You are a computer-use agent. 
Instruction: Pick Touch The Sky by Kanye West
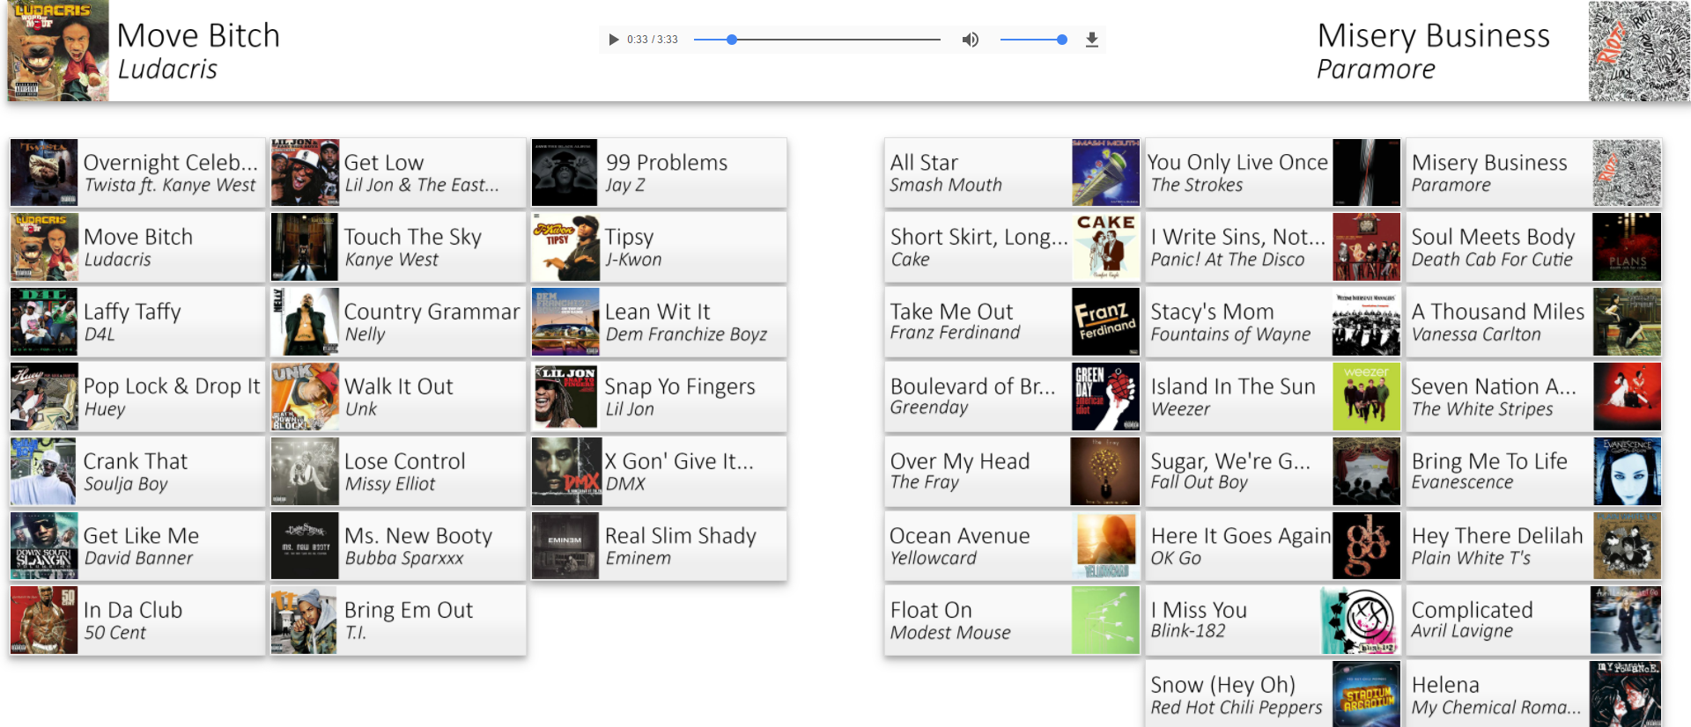(x=398, y=247)
